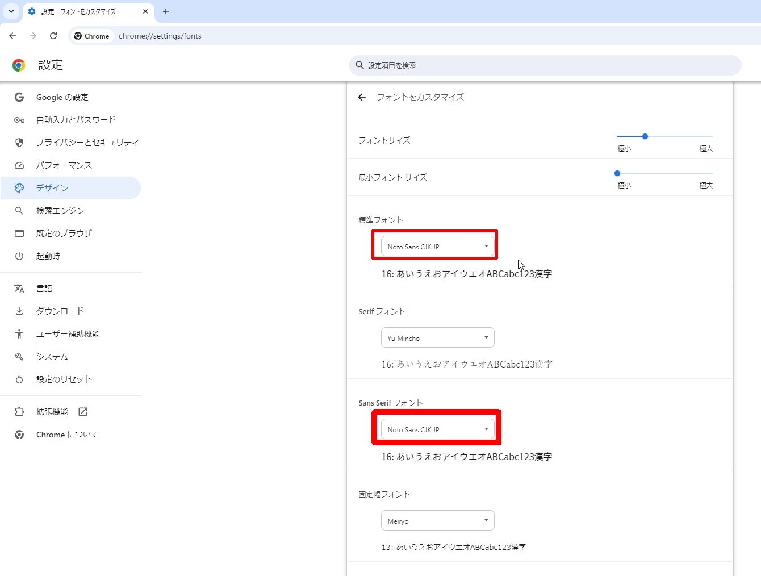The image size is (761, 576).
Task: Select the 設定 - フォントをカスタマイズ browser tab
Action: coord(88,11)
